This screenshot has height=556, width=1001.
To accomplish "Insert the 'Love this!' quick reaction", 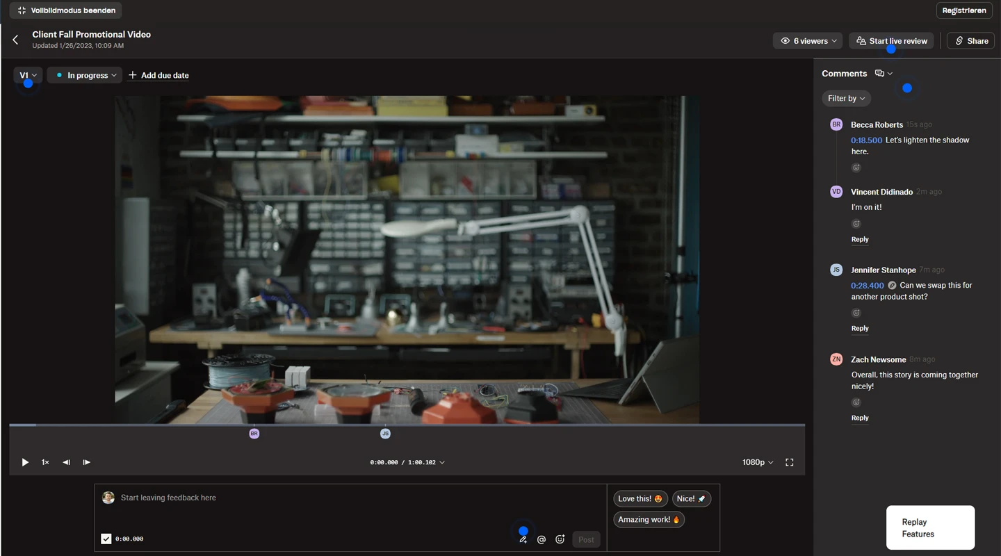I will tap(640, 498).
